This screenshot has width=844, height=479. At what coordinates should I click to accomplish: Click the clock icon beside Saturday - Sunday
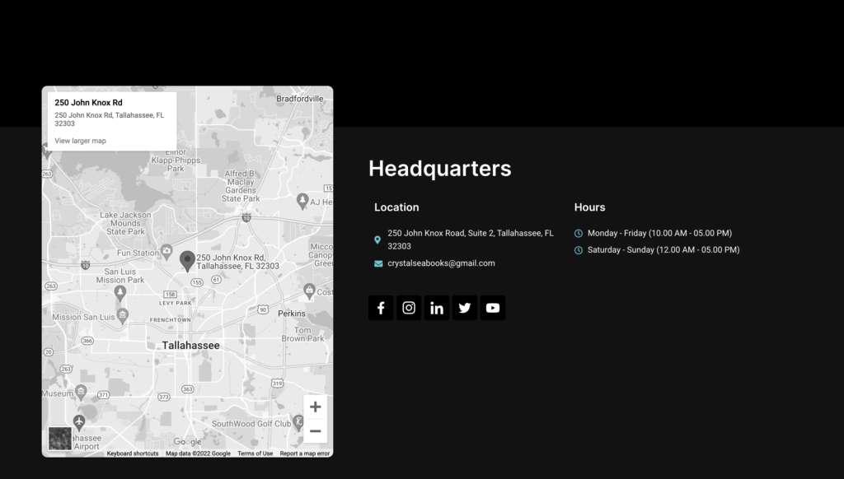(579, 250)
